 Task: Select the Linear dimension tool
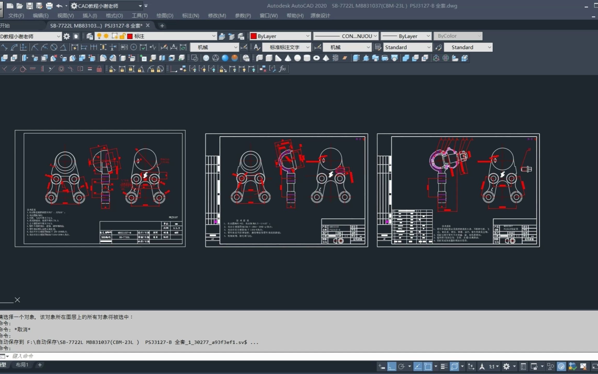[5, 47]
